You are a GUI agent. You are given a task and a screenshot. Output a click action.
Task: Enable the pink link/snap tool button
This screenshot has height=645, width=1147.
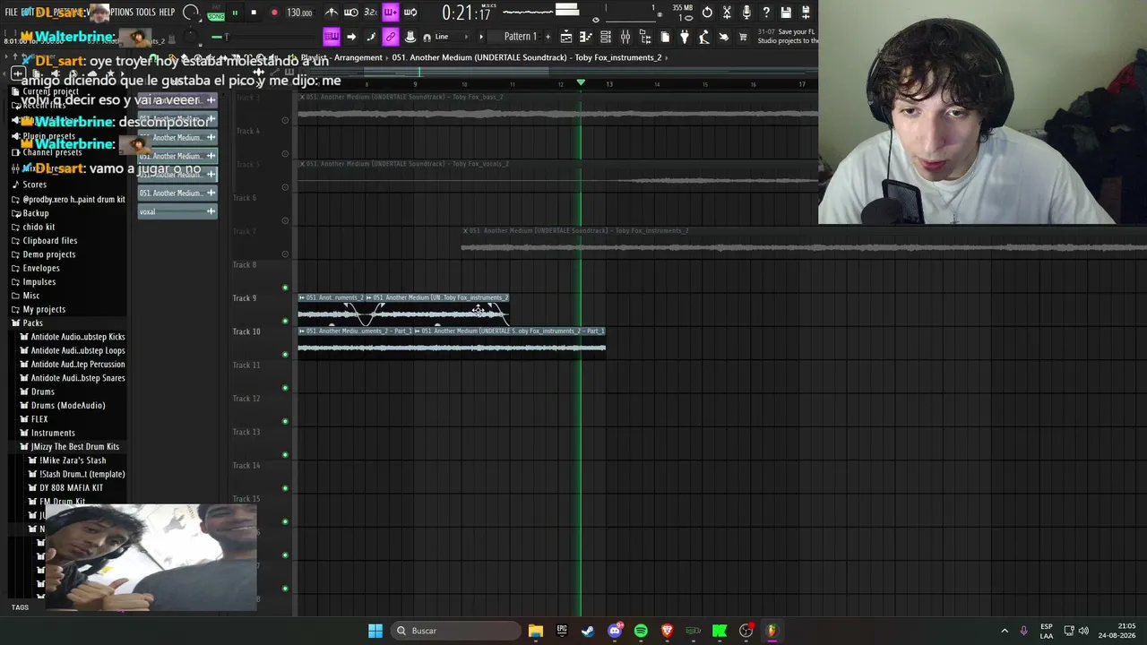click(390, 37)
